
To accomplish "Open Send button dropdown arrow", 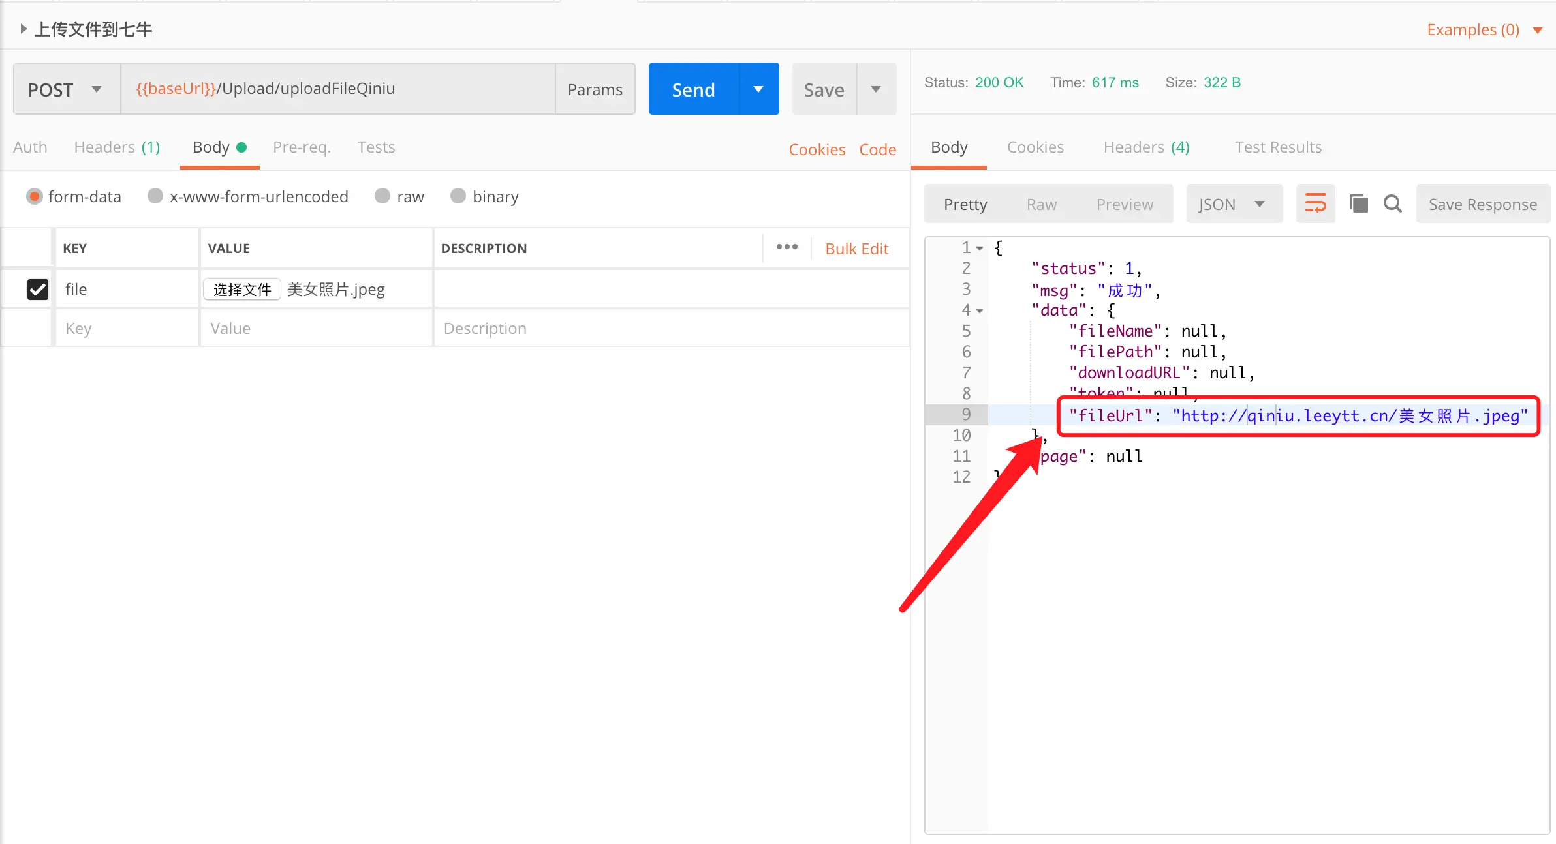I will pyautogui.click(x=758, y=89).
